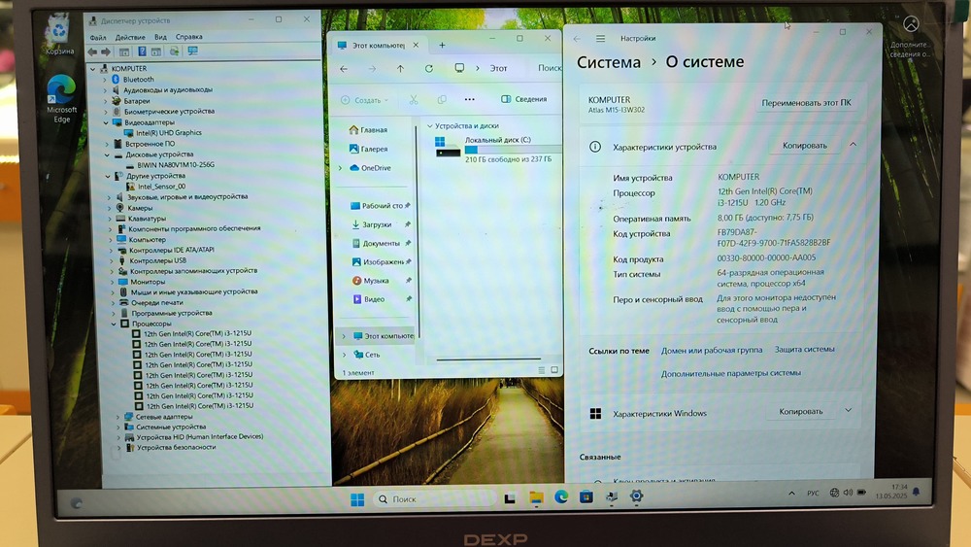Expand the Характеристики Windows section chevron
Screen dimensions: 971x547
tap(849, 410)
